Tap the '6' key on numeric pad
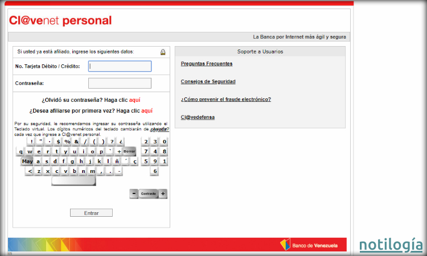 [x=155, y=171]
